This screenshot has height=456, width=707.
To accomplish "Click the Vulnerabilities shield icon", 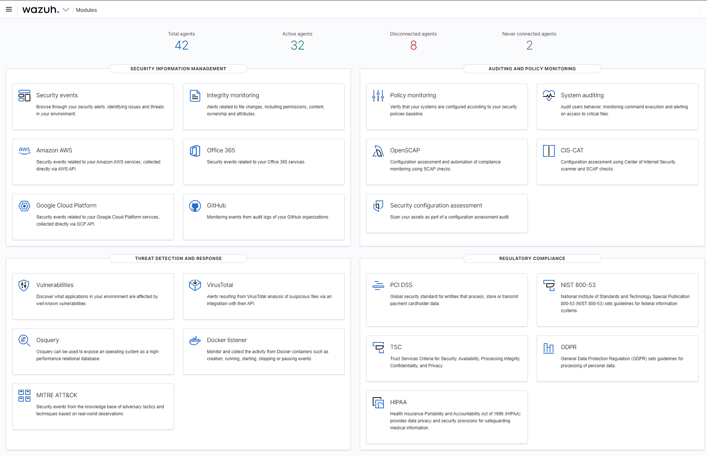I will [x=24, y=285].
